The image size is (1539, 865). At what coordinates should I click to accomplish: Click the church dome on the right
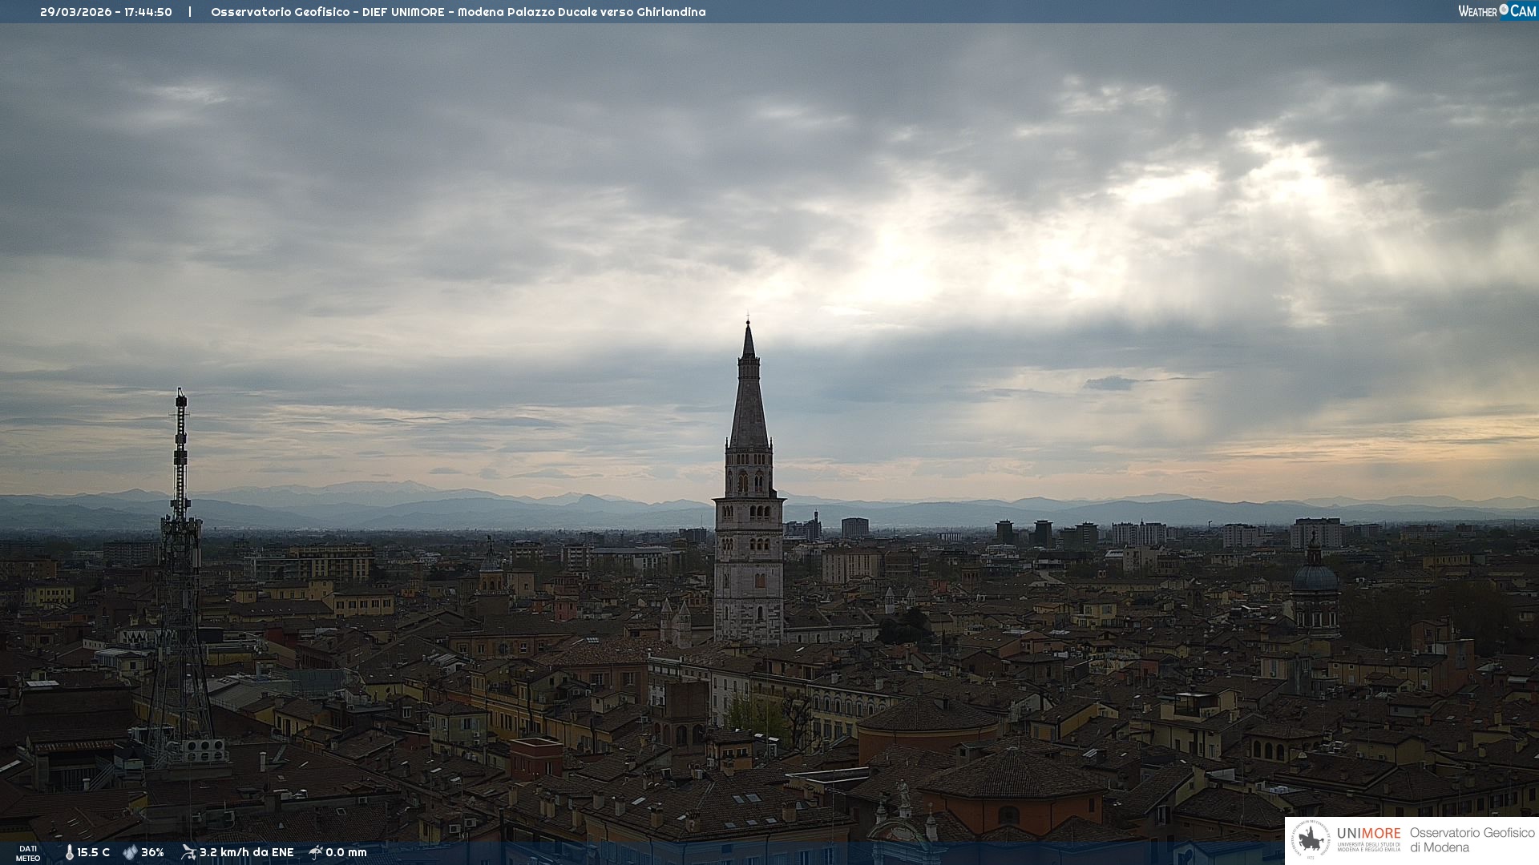(1315, 577)
